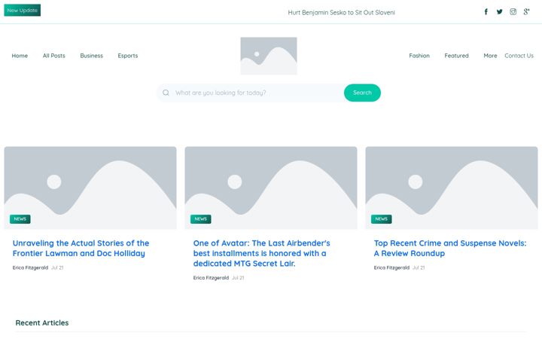Click Erica Fitzgerald under Doc Holliday article
The width and height of the screenshot is (542, 339).
(30, 267)
